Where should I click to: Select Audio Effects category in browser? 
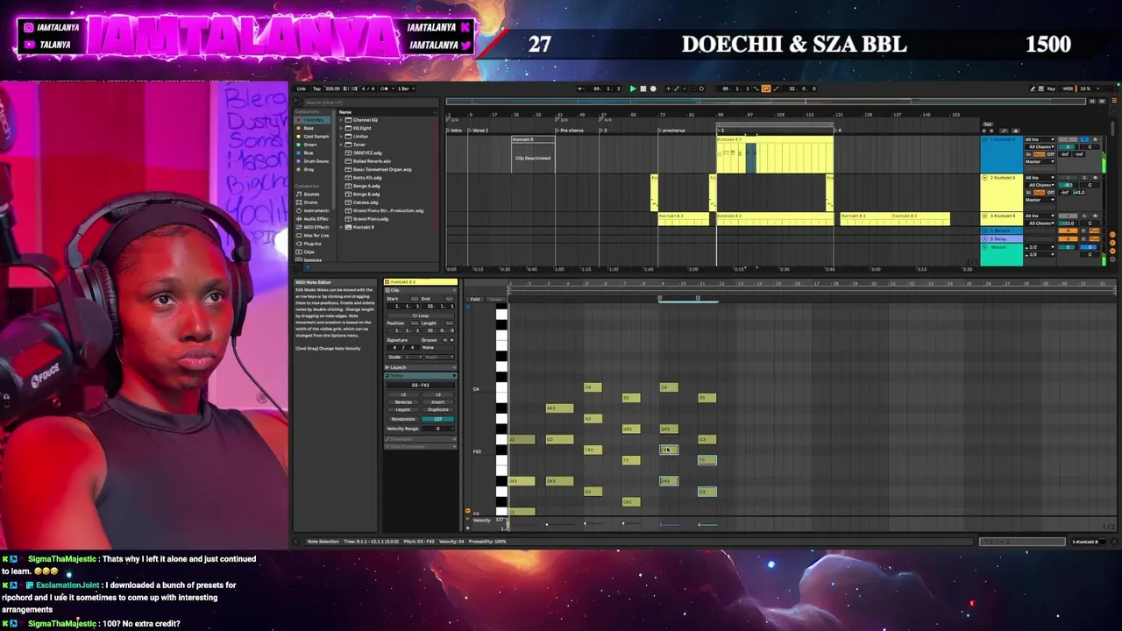pos(312,219)
